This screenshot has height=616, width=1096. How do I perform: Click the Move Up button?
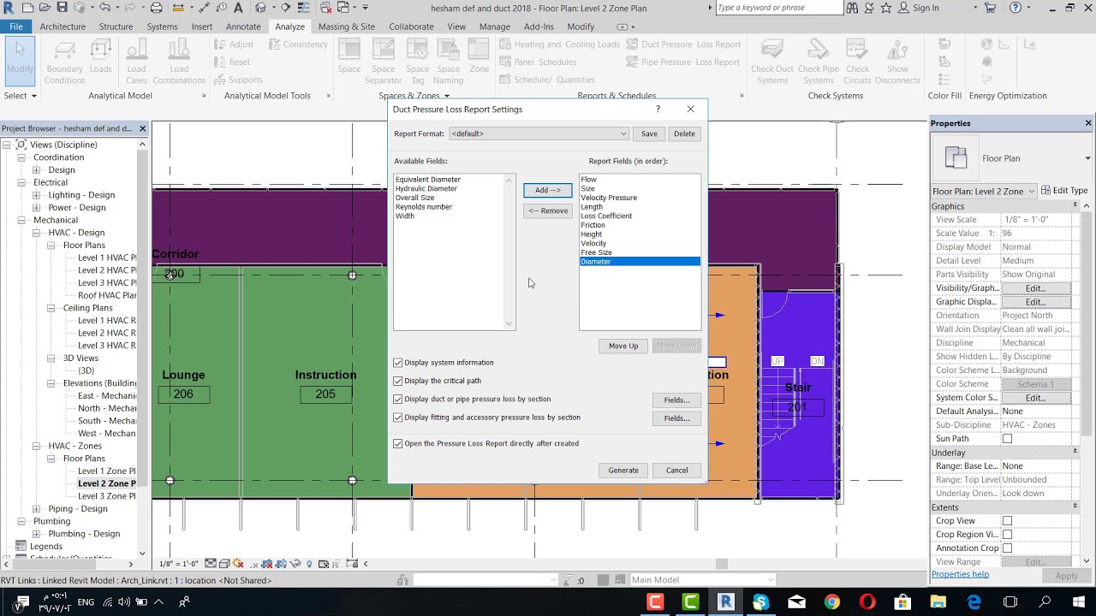point(623,346)
